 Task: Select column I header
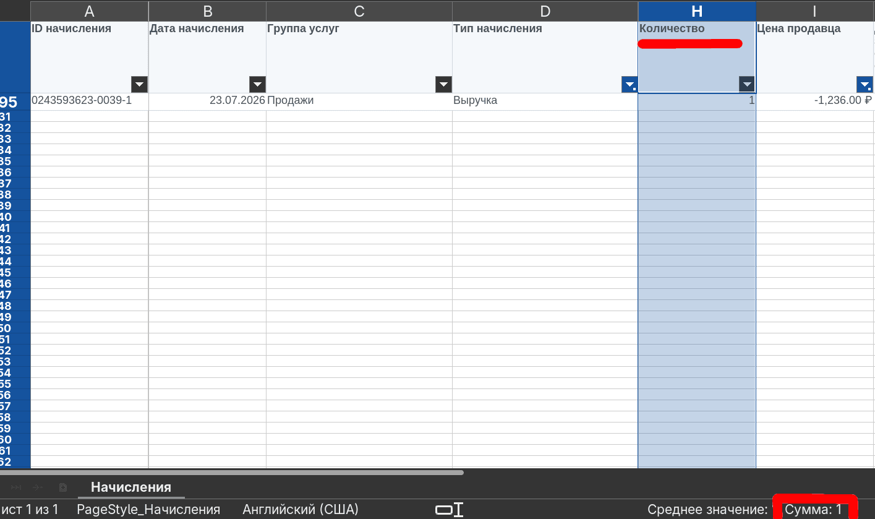click(814, 11)
